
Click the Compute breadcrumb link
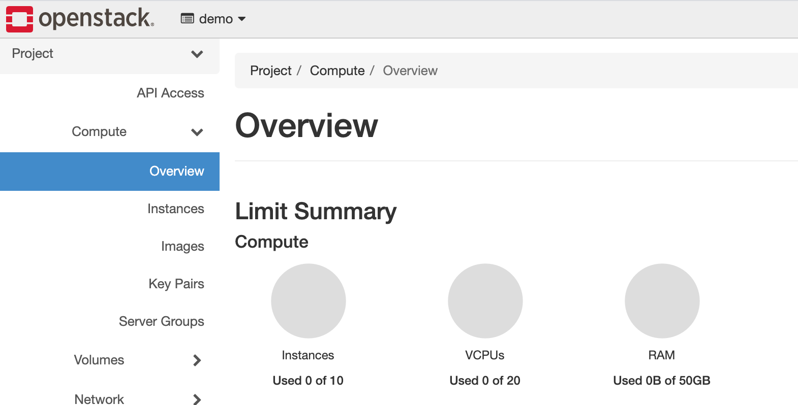337,71
